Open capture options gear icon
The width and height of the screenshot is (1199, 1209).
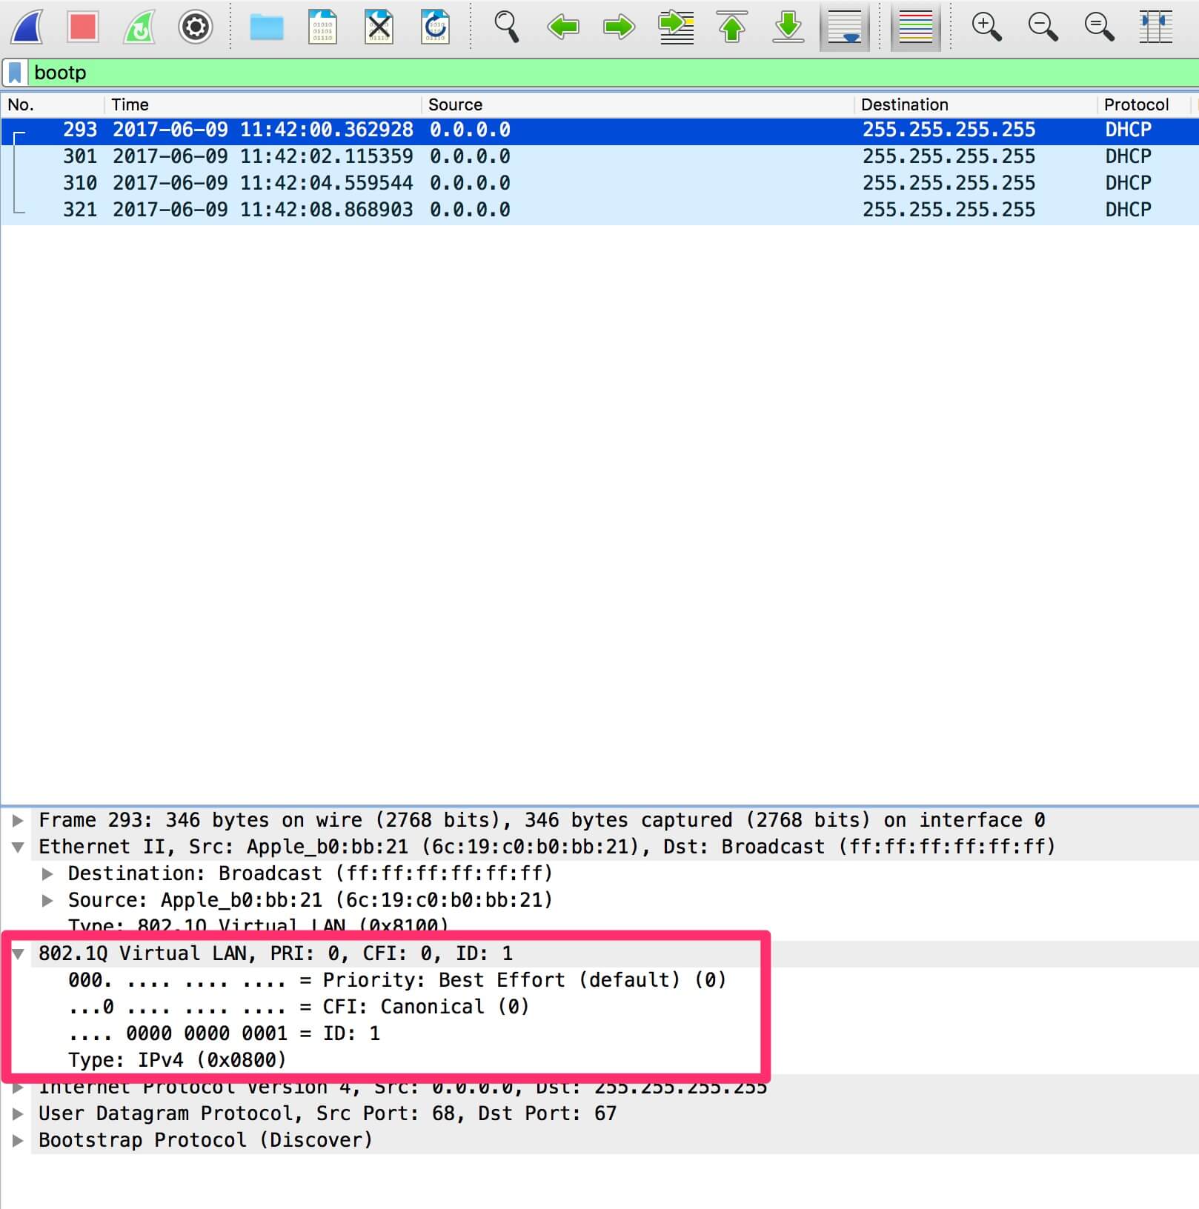196,27
